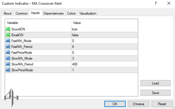Click the integer icon beside SlowPriceMode

point(8,70)
